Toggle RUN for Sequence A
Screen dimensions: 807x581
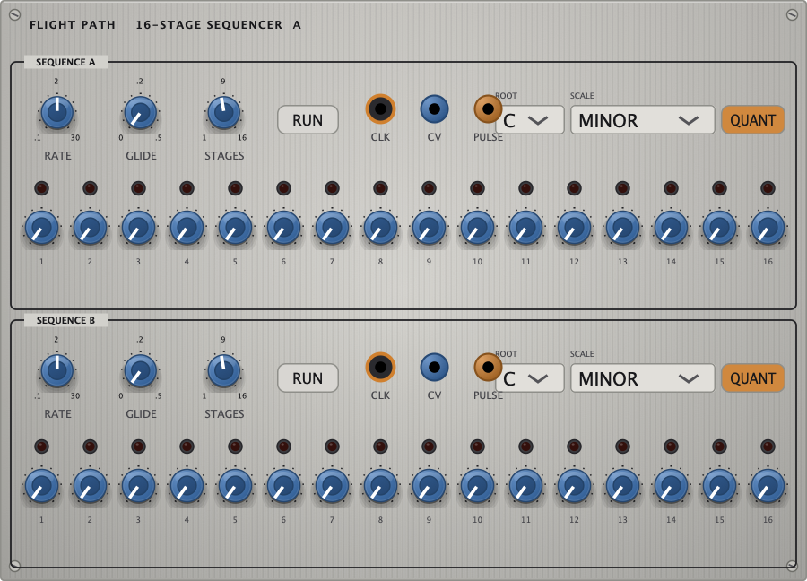pyautogui.click(x=308, y=120)
